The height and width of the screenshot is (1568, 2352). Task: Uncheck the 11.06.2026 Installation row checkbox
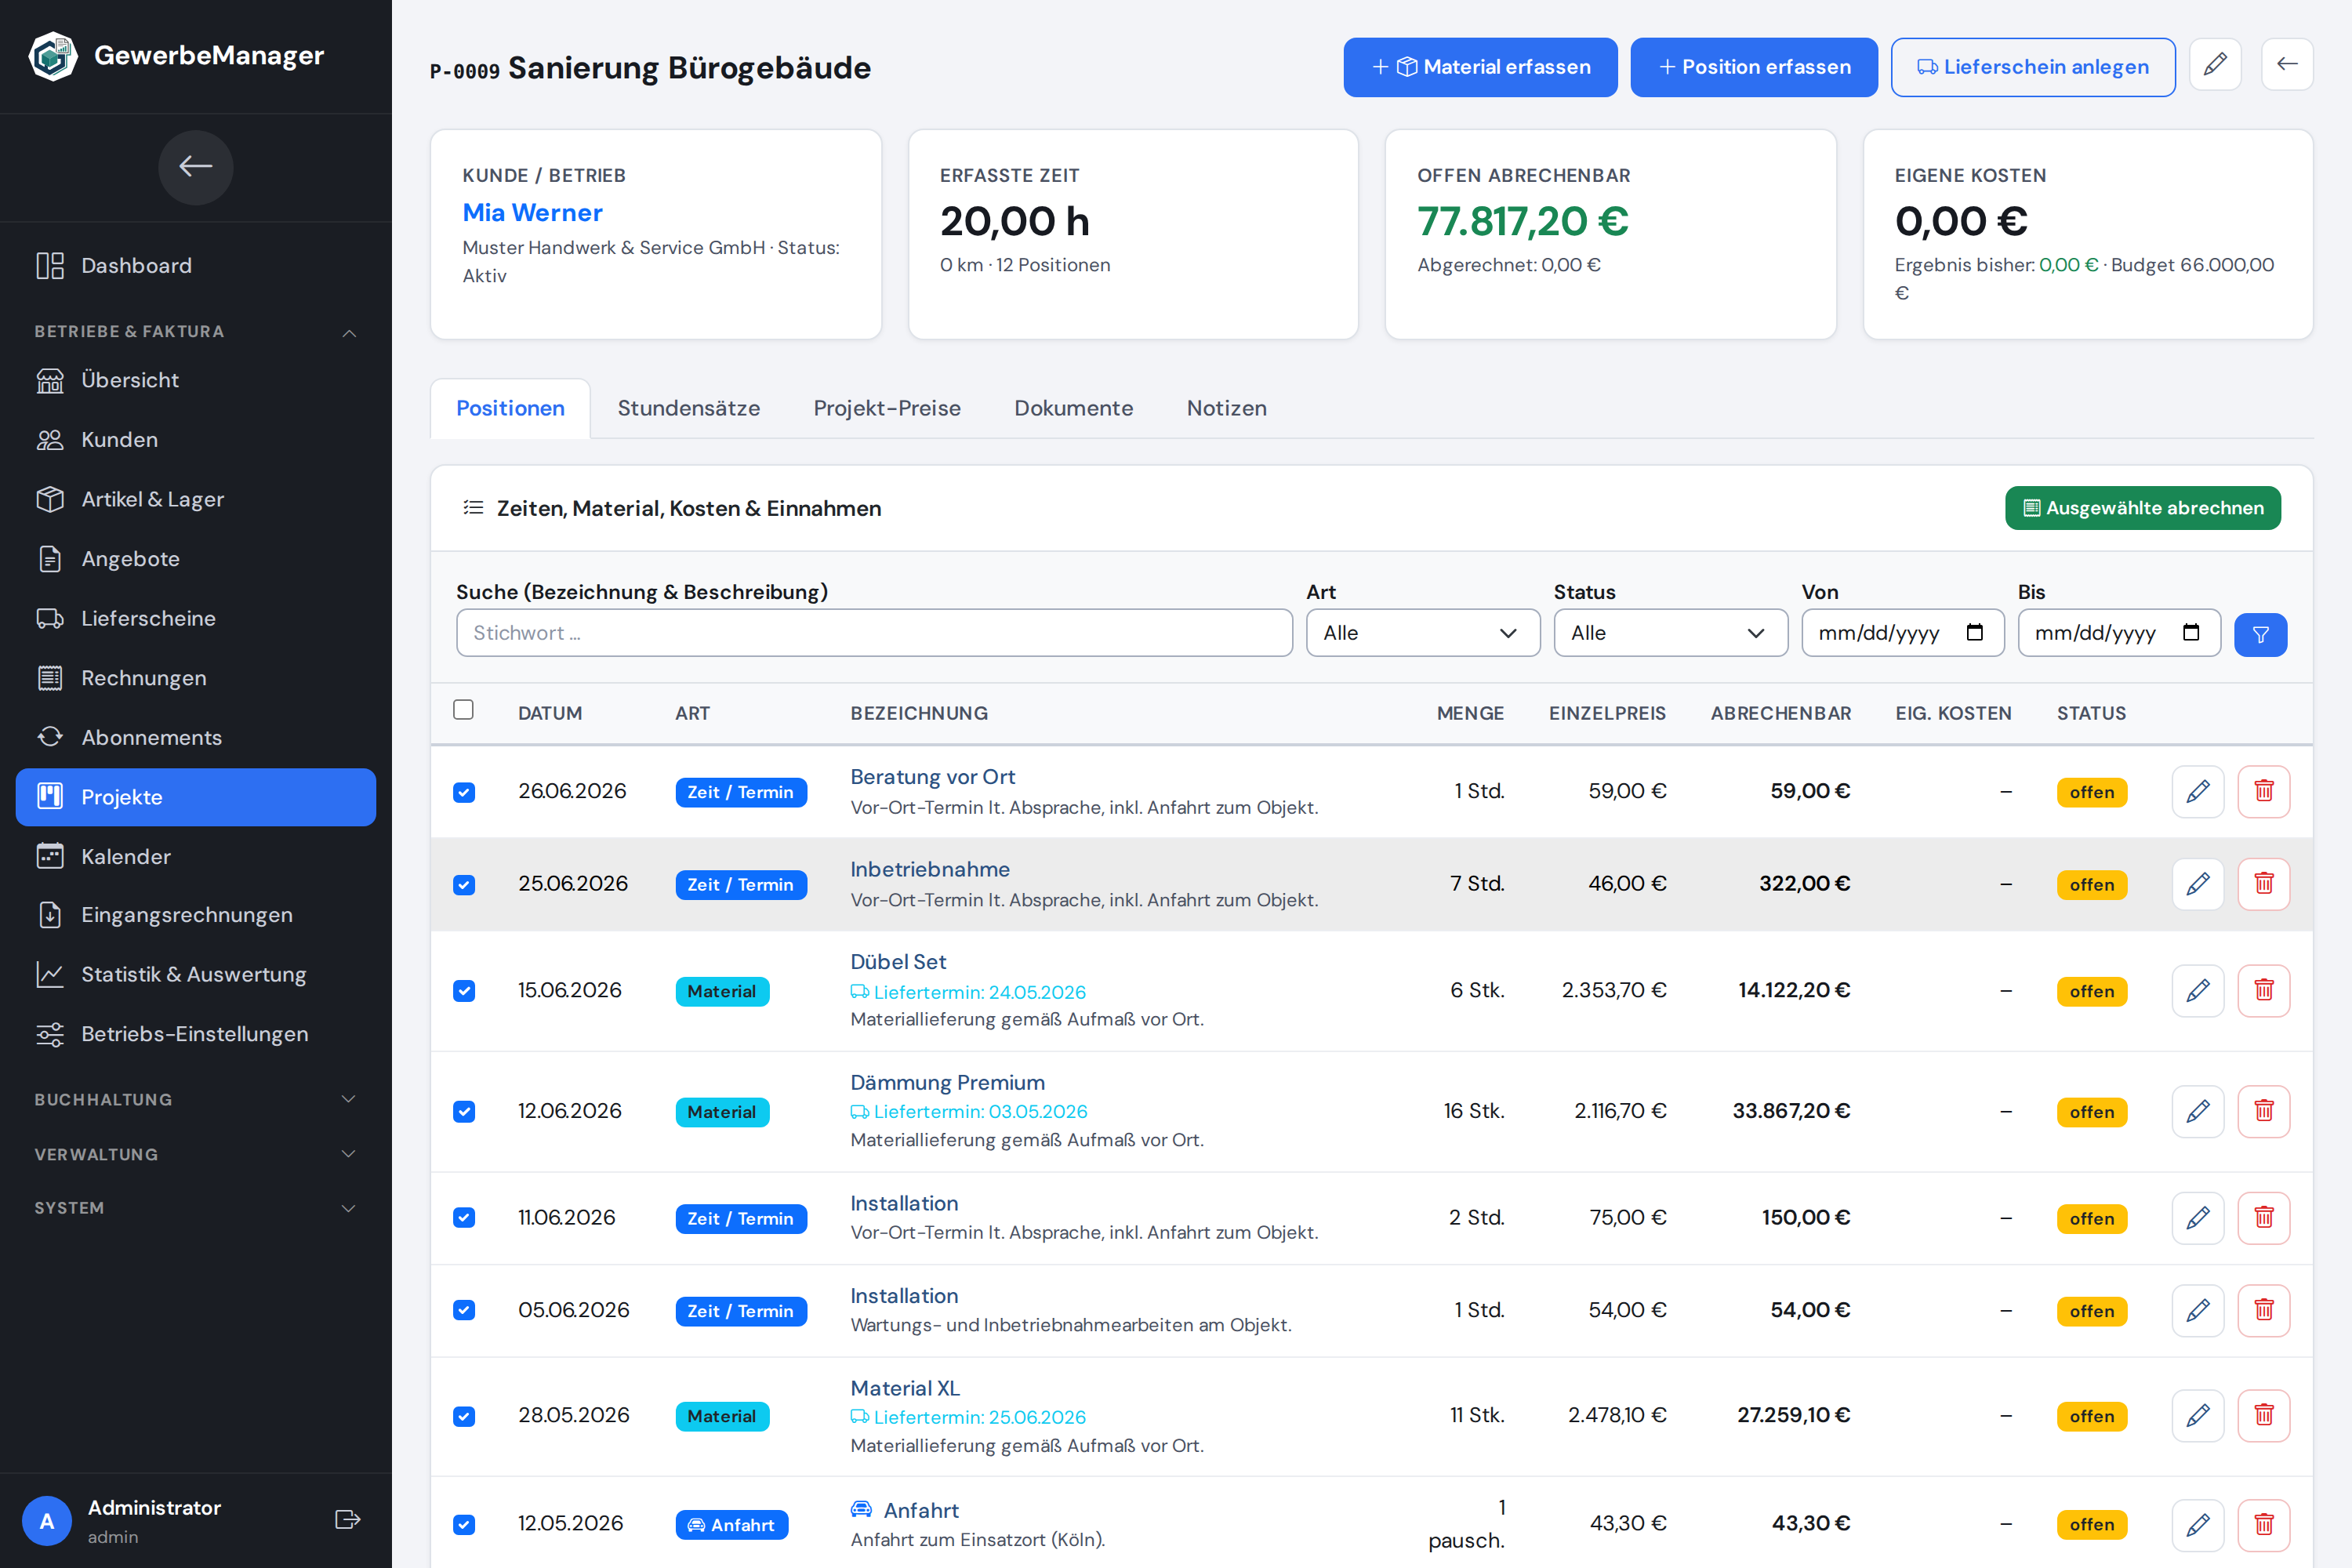(x=464, y=1218)
